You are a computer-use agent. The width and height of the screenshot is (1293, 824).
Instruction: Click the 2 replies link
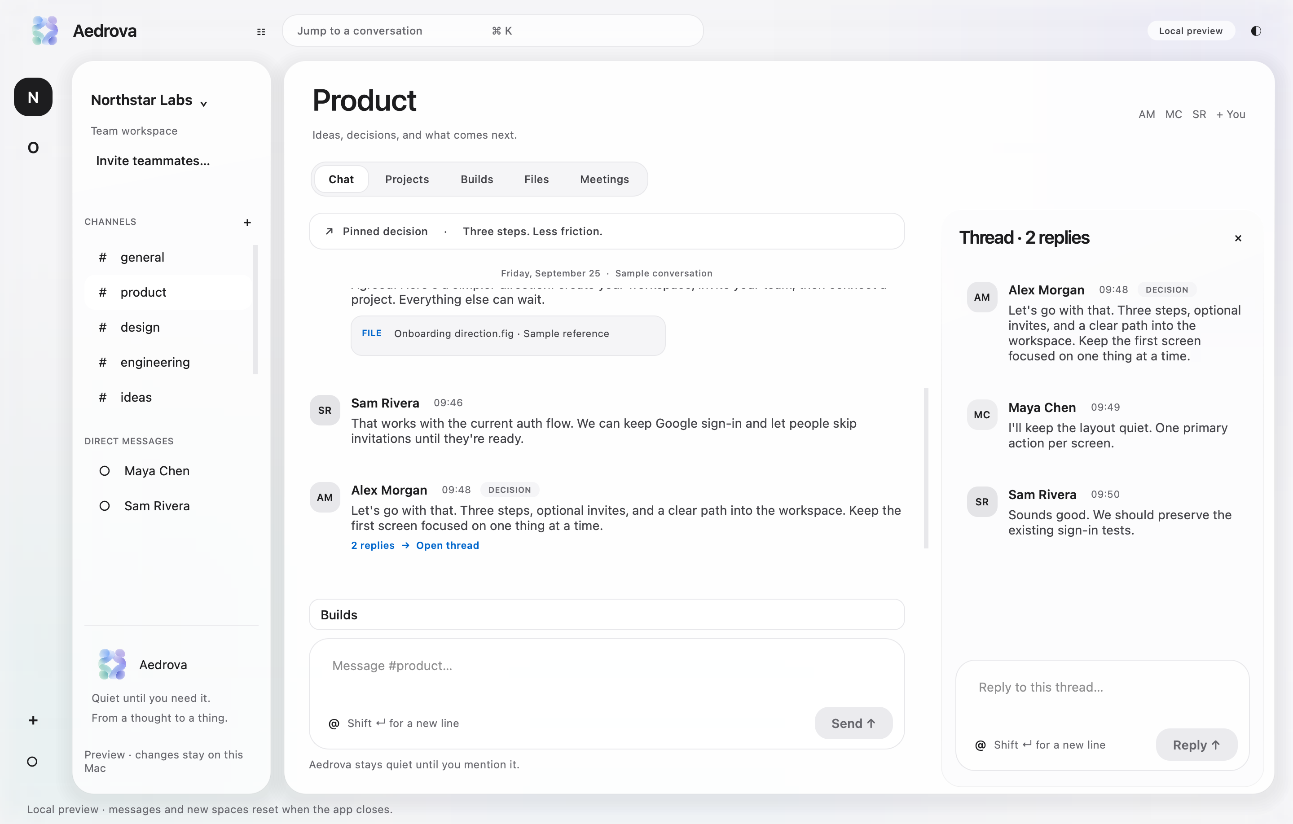click(373, 545)
